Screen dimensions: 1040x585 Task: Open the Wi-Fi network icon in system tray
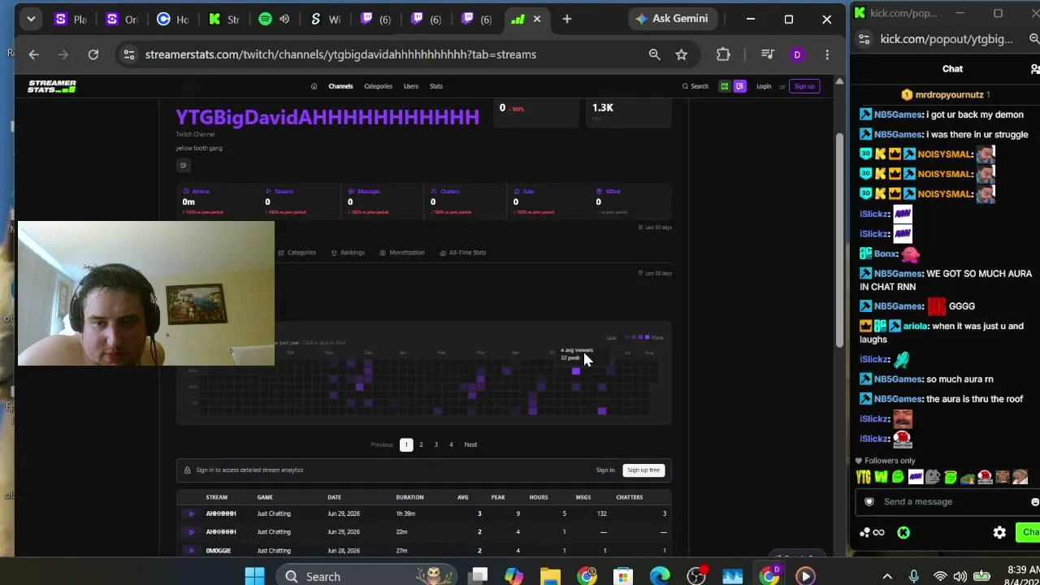pos(940,576)
